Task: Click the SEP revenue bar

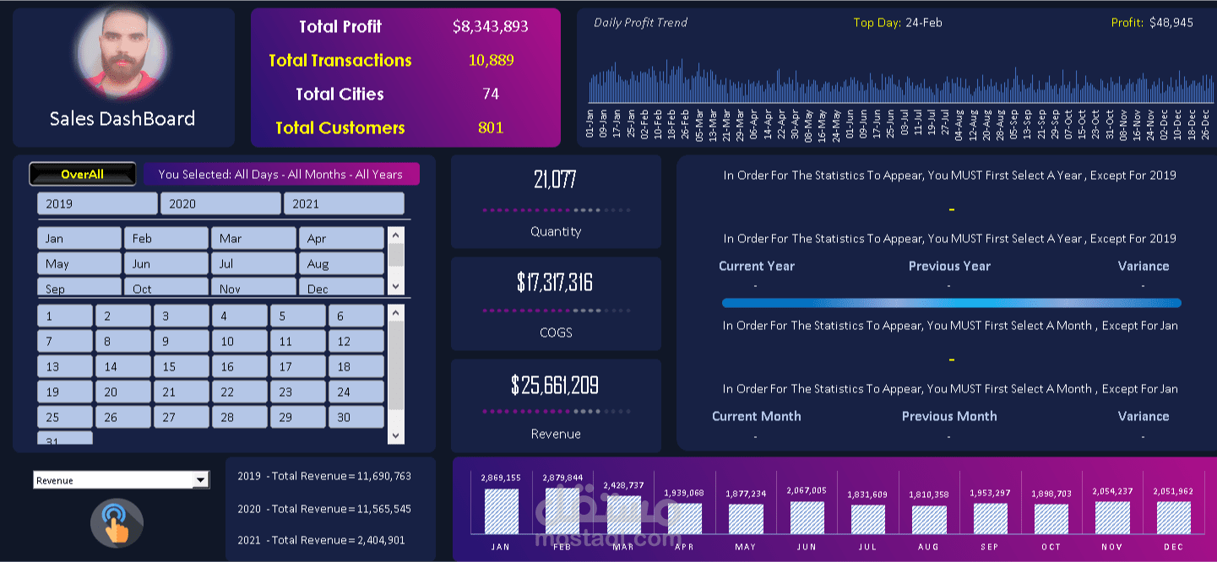Action: (991, 519)
